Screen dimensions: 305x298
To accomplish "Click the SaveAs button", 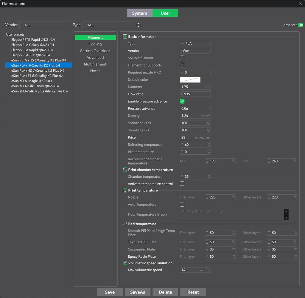I will point(137,292).
